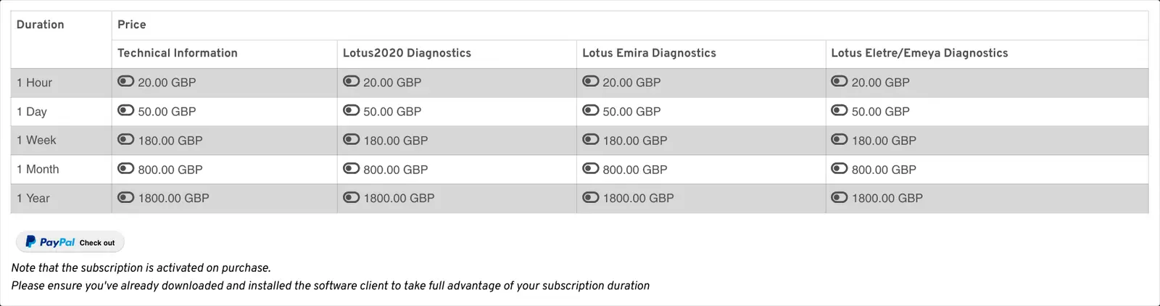Click the Lotus Emira Diagnostics column header
Viewport: 1160px width, 306px height.
pyautogui.click(x=649, y=53)
